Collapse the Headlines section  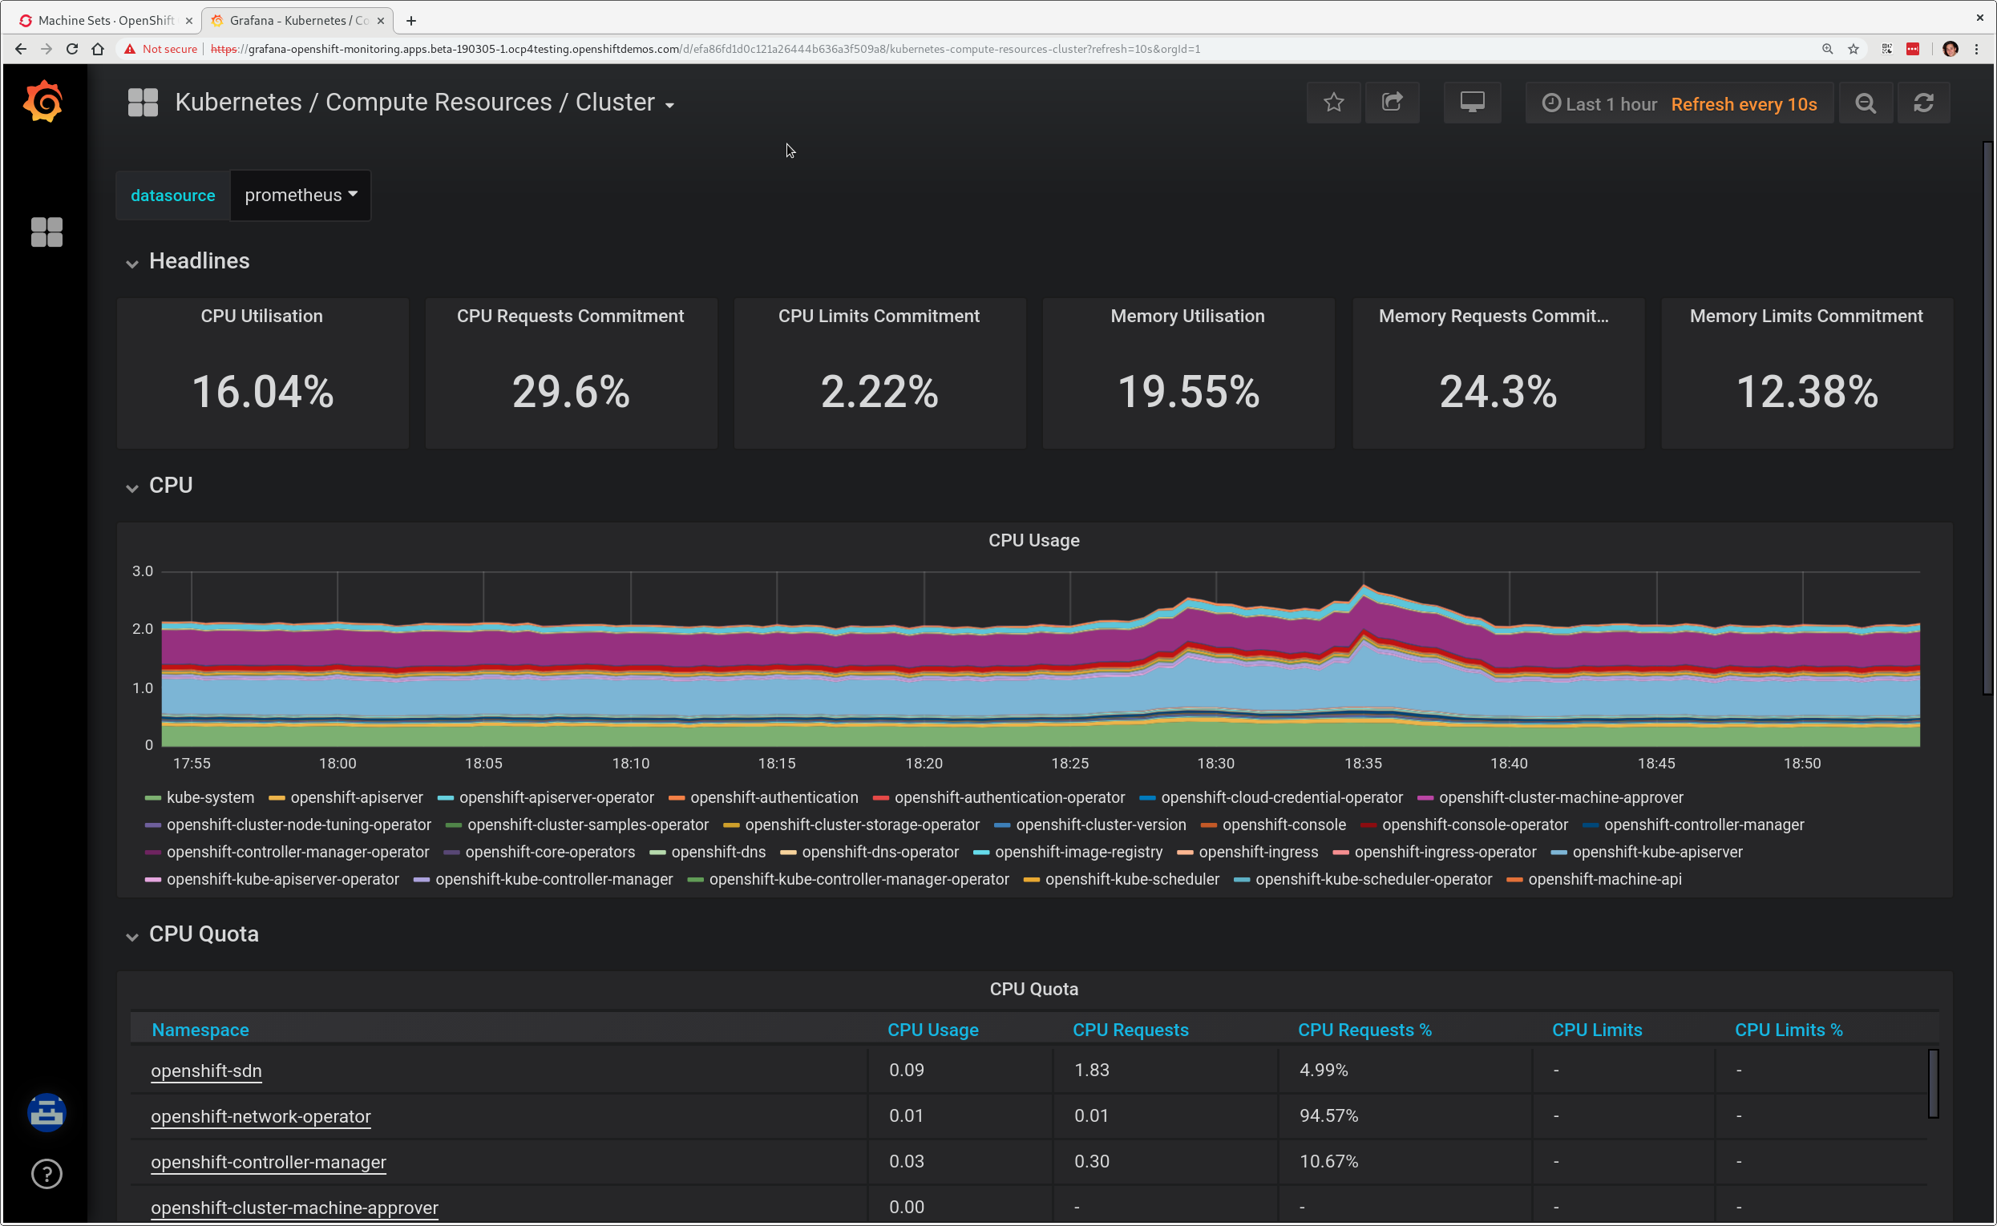pyautogui.click(x=131, y=262)
